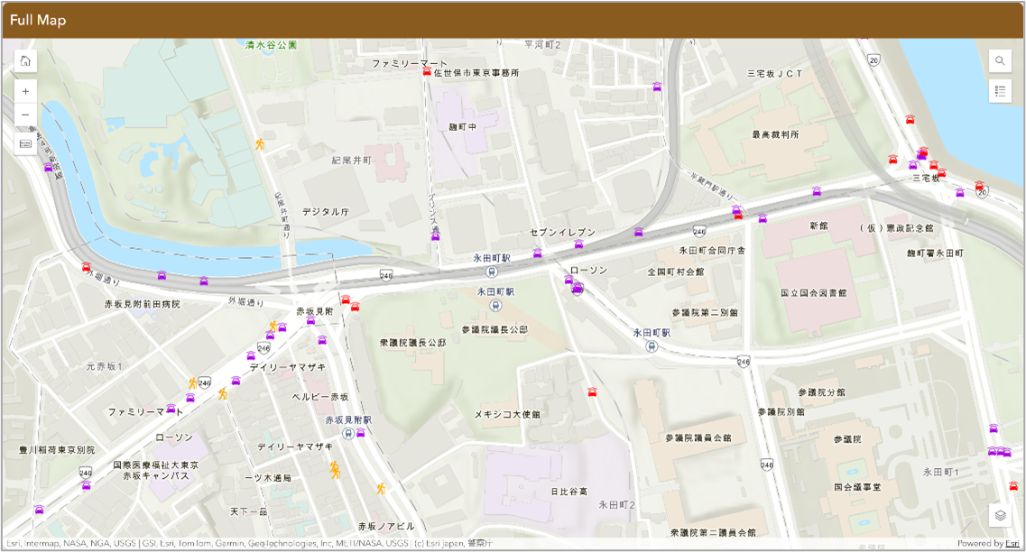Click the Home default extent button
The height and width of the screenshot is (552, 1026).
pos(25,61)
